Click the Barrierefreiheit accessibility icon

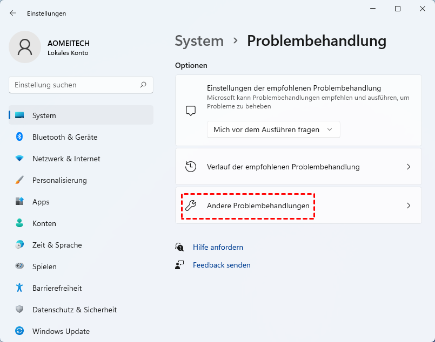19,288
